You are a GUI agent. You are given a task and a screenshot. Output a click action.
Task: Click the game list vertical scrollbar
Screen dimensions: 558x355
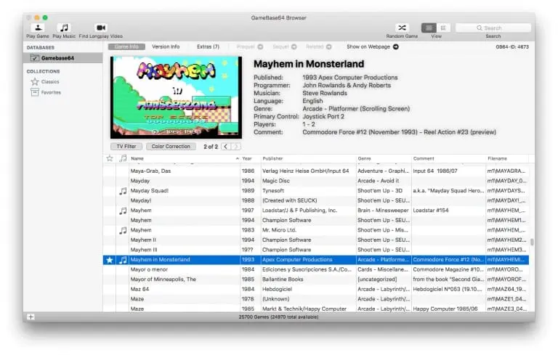point(532,242)
